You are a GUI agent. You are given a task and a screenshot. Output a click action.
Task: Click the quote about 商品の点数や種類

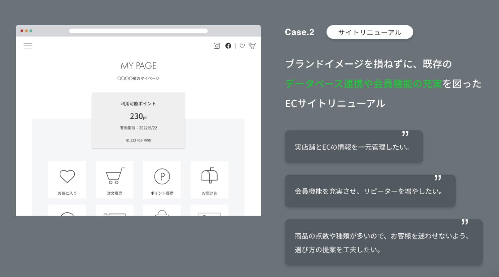383,242
